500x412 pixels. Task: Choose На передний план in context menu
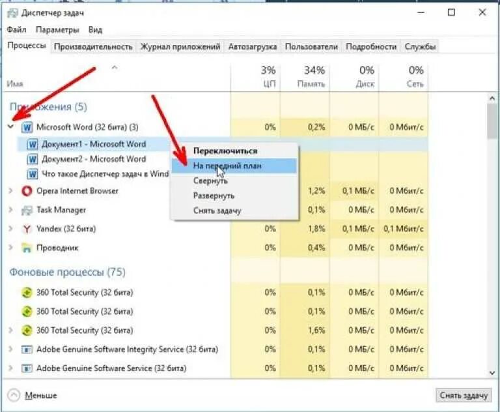click(234, 166)
